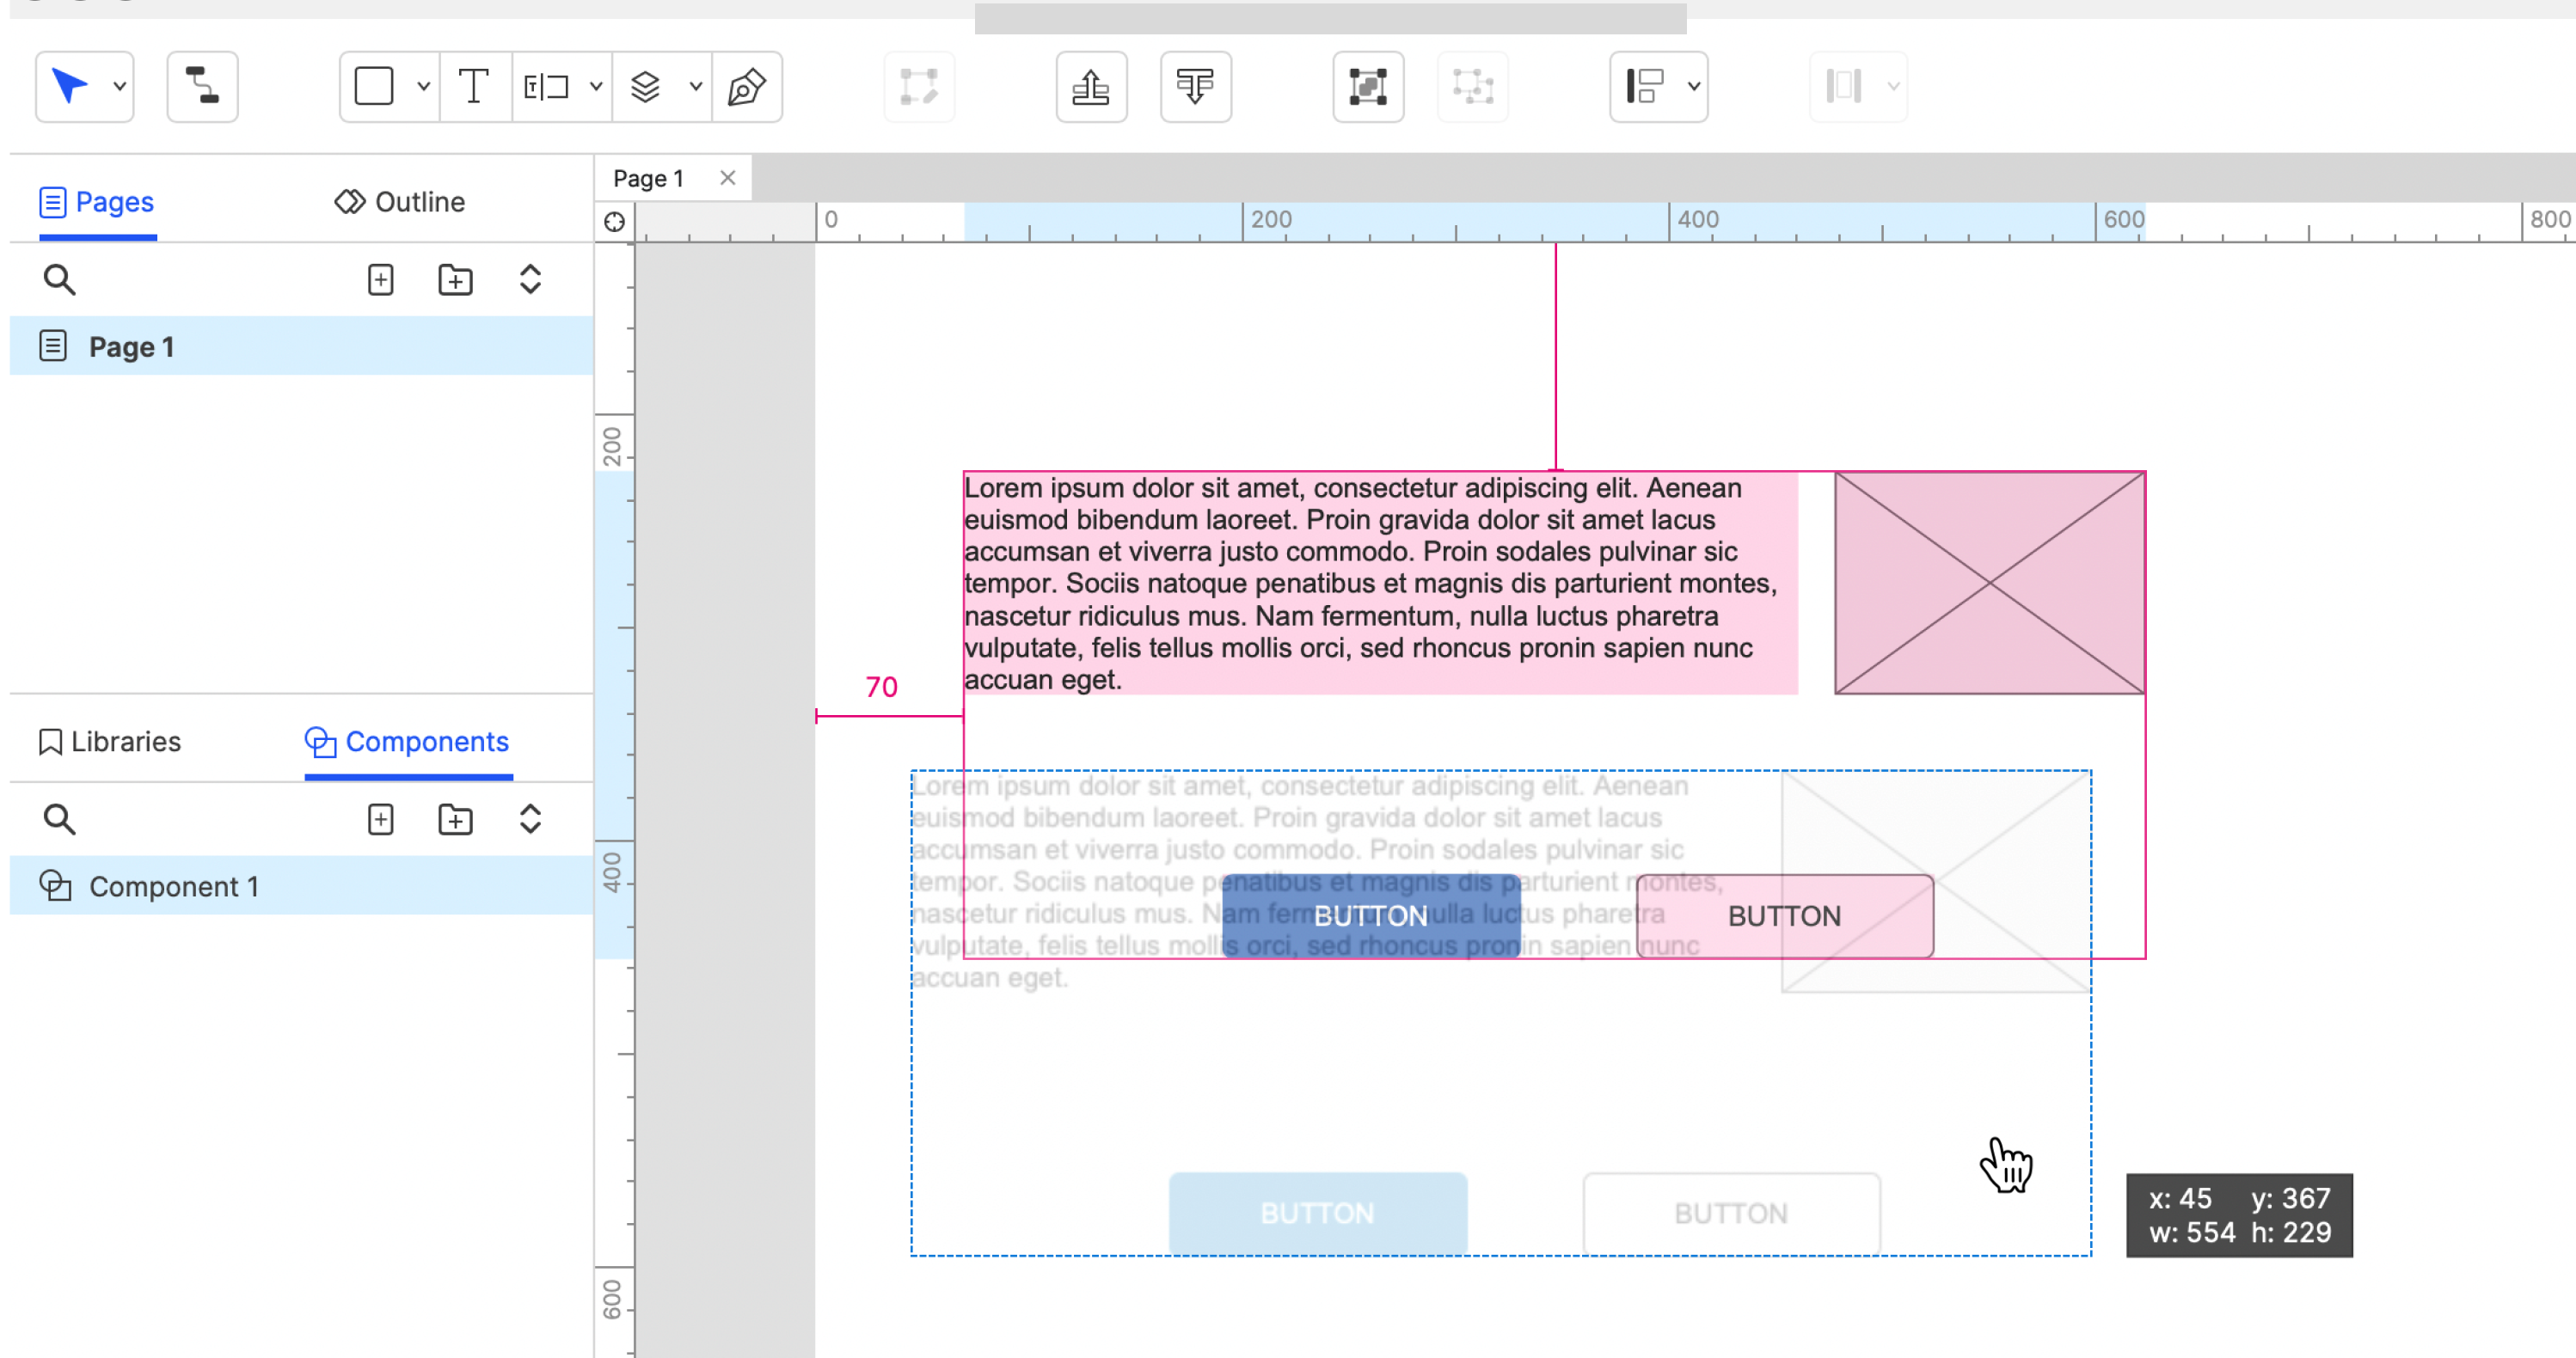This screenshot has height=1358, width=2576.
Task: Switch to the Pages tab
Action: pyautogui.click(x=97, y=202)
